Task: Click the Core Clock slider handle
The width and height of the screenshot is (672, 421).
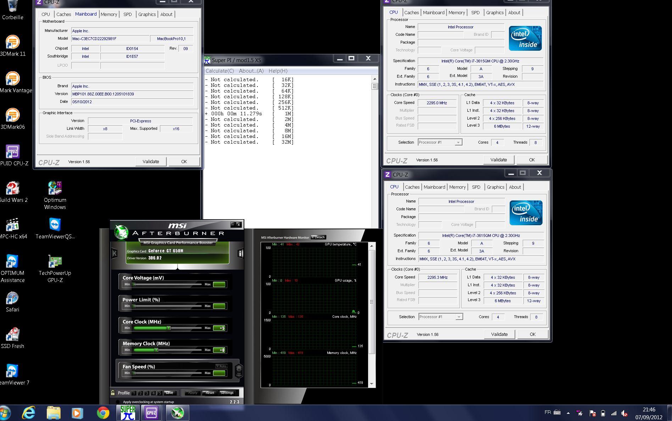Action: (169, 328)
